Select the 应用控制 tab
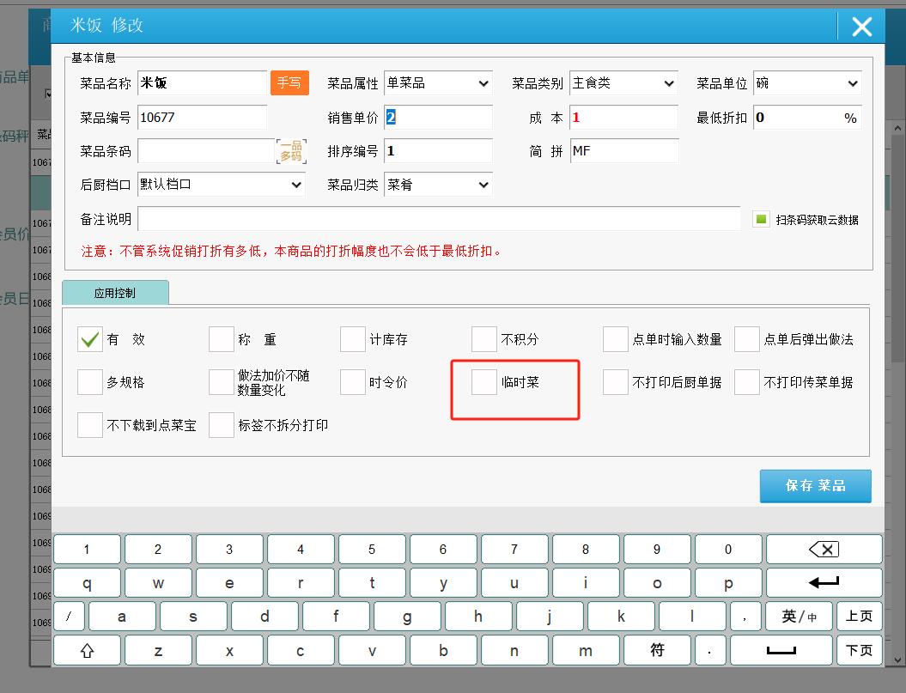 pos(115,293)
